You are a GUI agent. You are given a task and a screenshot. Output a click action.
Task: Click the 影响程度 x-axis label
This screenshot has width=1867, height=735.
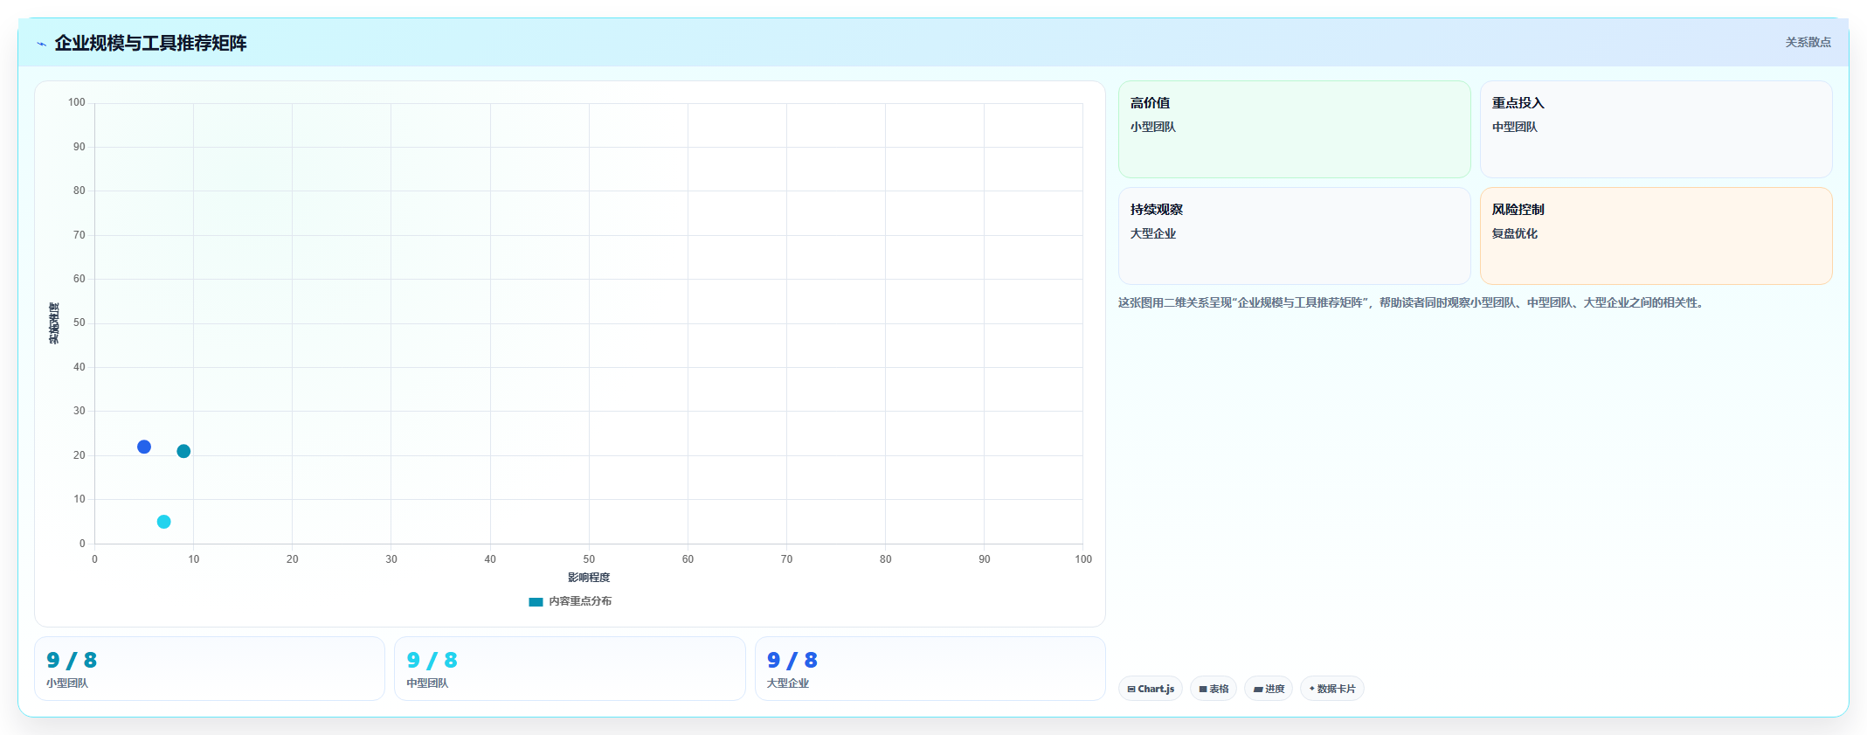(589, 578)
